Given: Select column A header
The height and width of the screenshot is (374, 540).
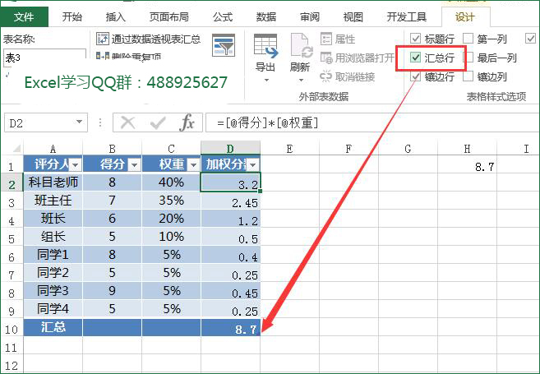Looking at the screenshot, I should (x=53, y=149).
